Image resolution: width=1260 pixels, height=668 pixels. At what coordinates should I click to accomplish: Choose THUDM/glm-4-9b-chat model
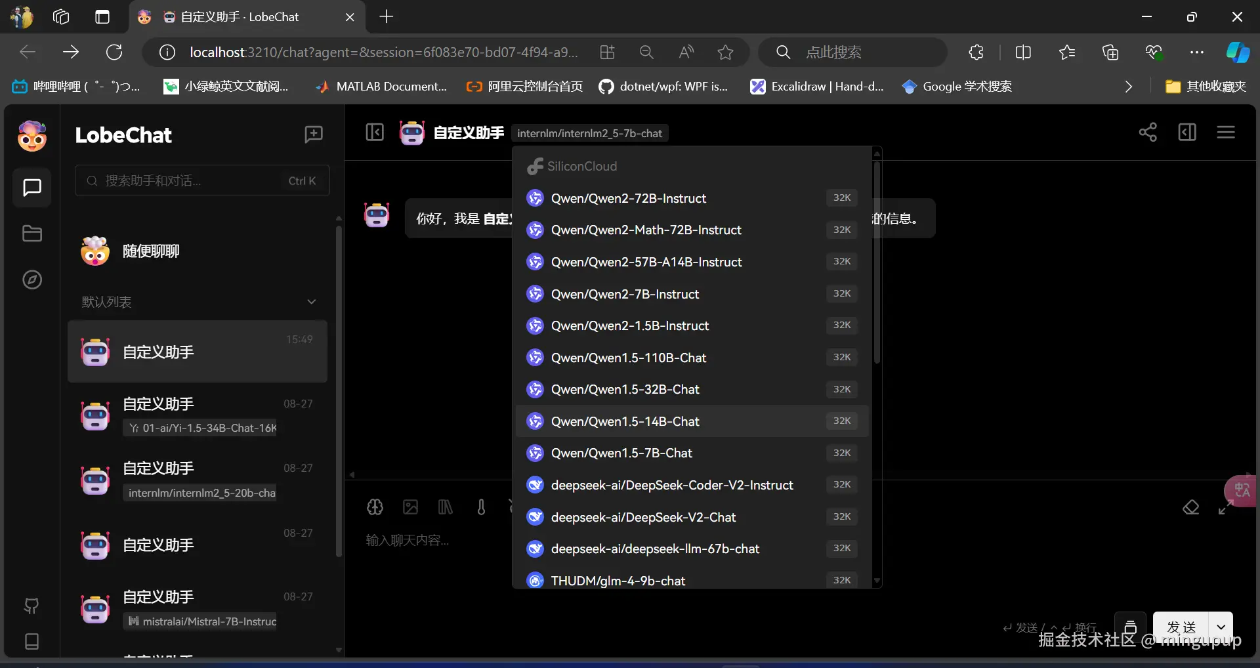(x=692, y=580)
